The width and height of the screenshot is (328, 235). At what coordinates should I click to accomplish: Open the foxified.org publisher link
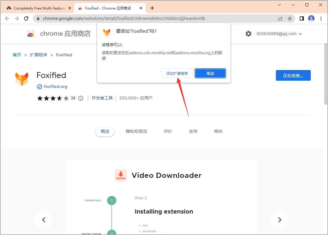coord(55,87)
